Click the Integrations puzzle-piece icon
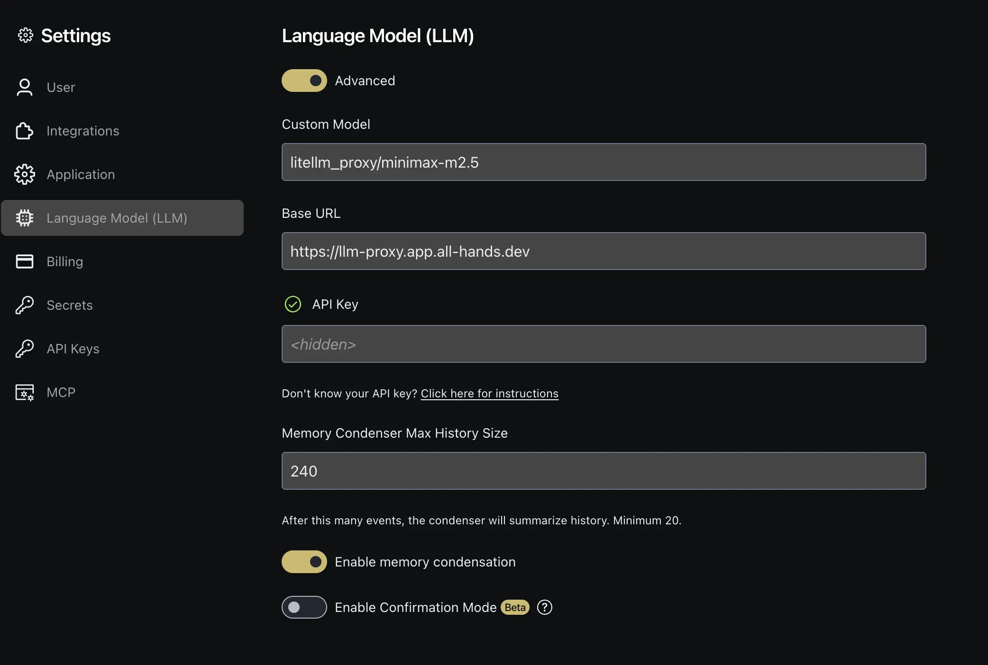This screenshot has width=988, height=665. [25, 131]
